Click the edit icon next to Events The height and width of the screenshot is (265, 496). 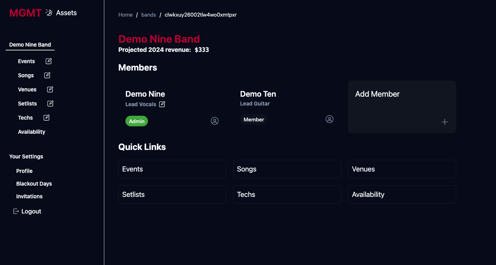pyautogui.click(x=49, y=61)
